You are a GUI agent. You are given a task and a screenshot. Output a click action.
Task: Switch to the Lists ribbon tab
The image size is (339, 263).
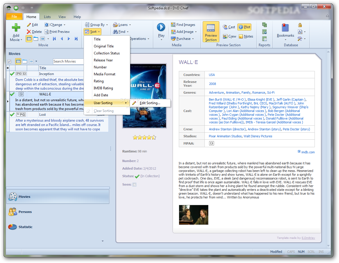(x=47, y=17)
